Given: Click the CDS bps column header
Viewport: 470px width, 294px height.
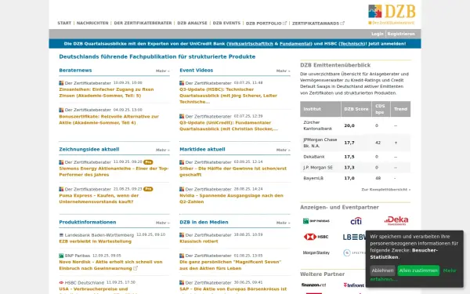Looking at the screenshot, I should (381, 109).
